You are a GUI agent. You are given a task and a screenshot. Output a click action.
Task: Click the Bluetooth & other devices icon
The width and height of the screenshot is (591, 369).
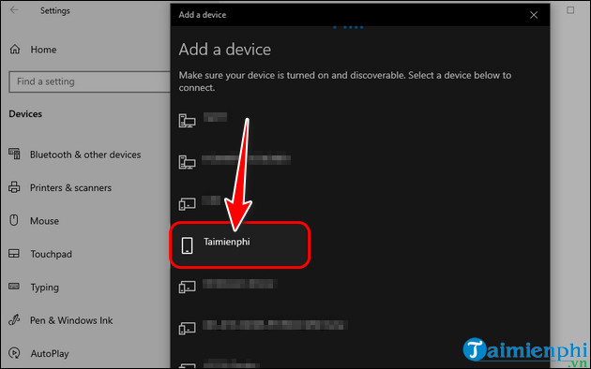click(x=14, y=154)
